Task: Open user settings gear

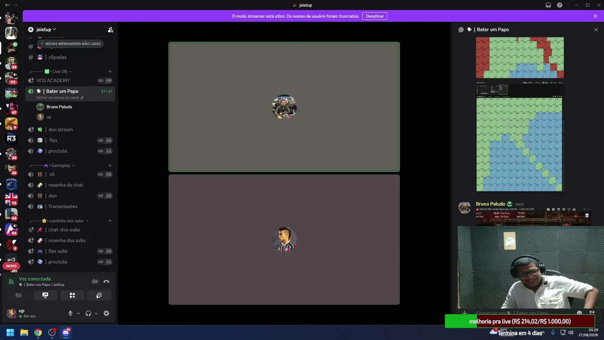Action: tap(106, 313)
